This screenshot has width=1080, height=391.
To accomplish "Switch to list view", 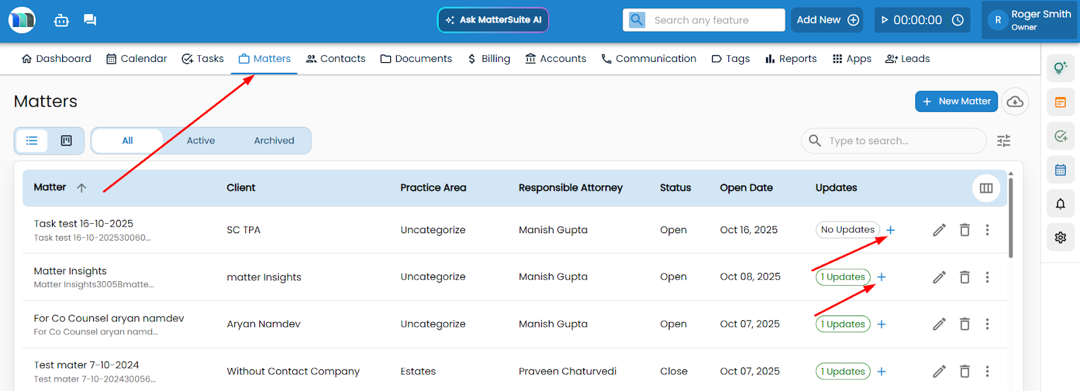I will point(32,141).
